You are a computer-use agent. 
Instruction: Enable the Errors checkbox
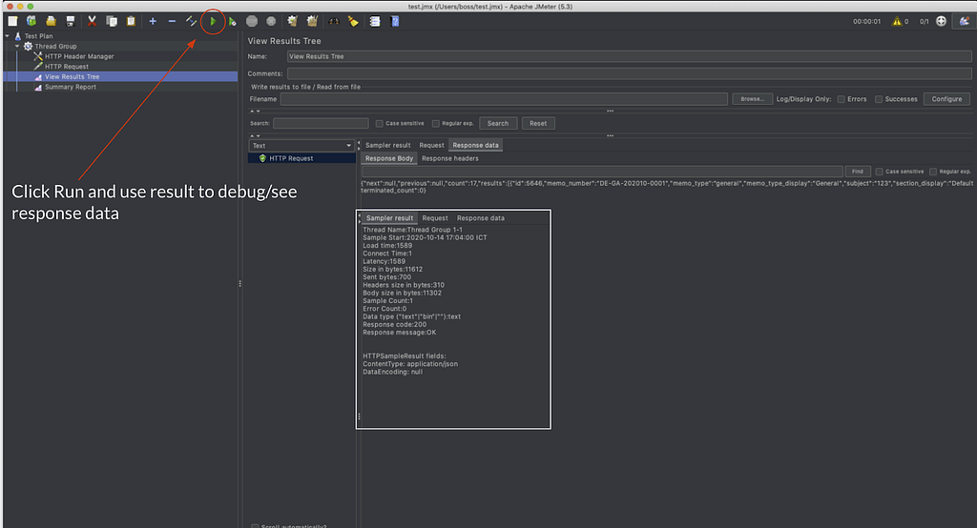pyautogui.click(x=842, y=99)
